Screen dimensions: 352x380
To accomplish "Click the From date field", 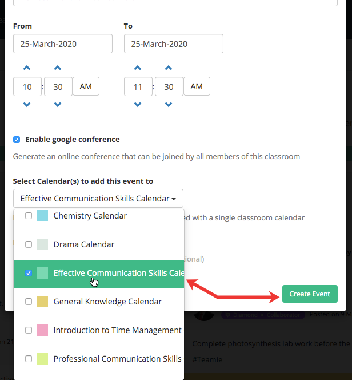I will (63, 43).
